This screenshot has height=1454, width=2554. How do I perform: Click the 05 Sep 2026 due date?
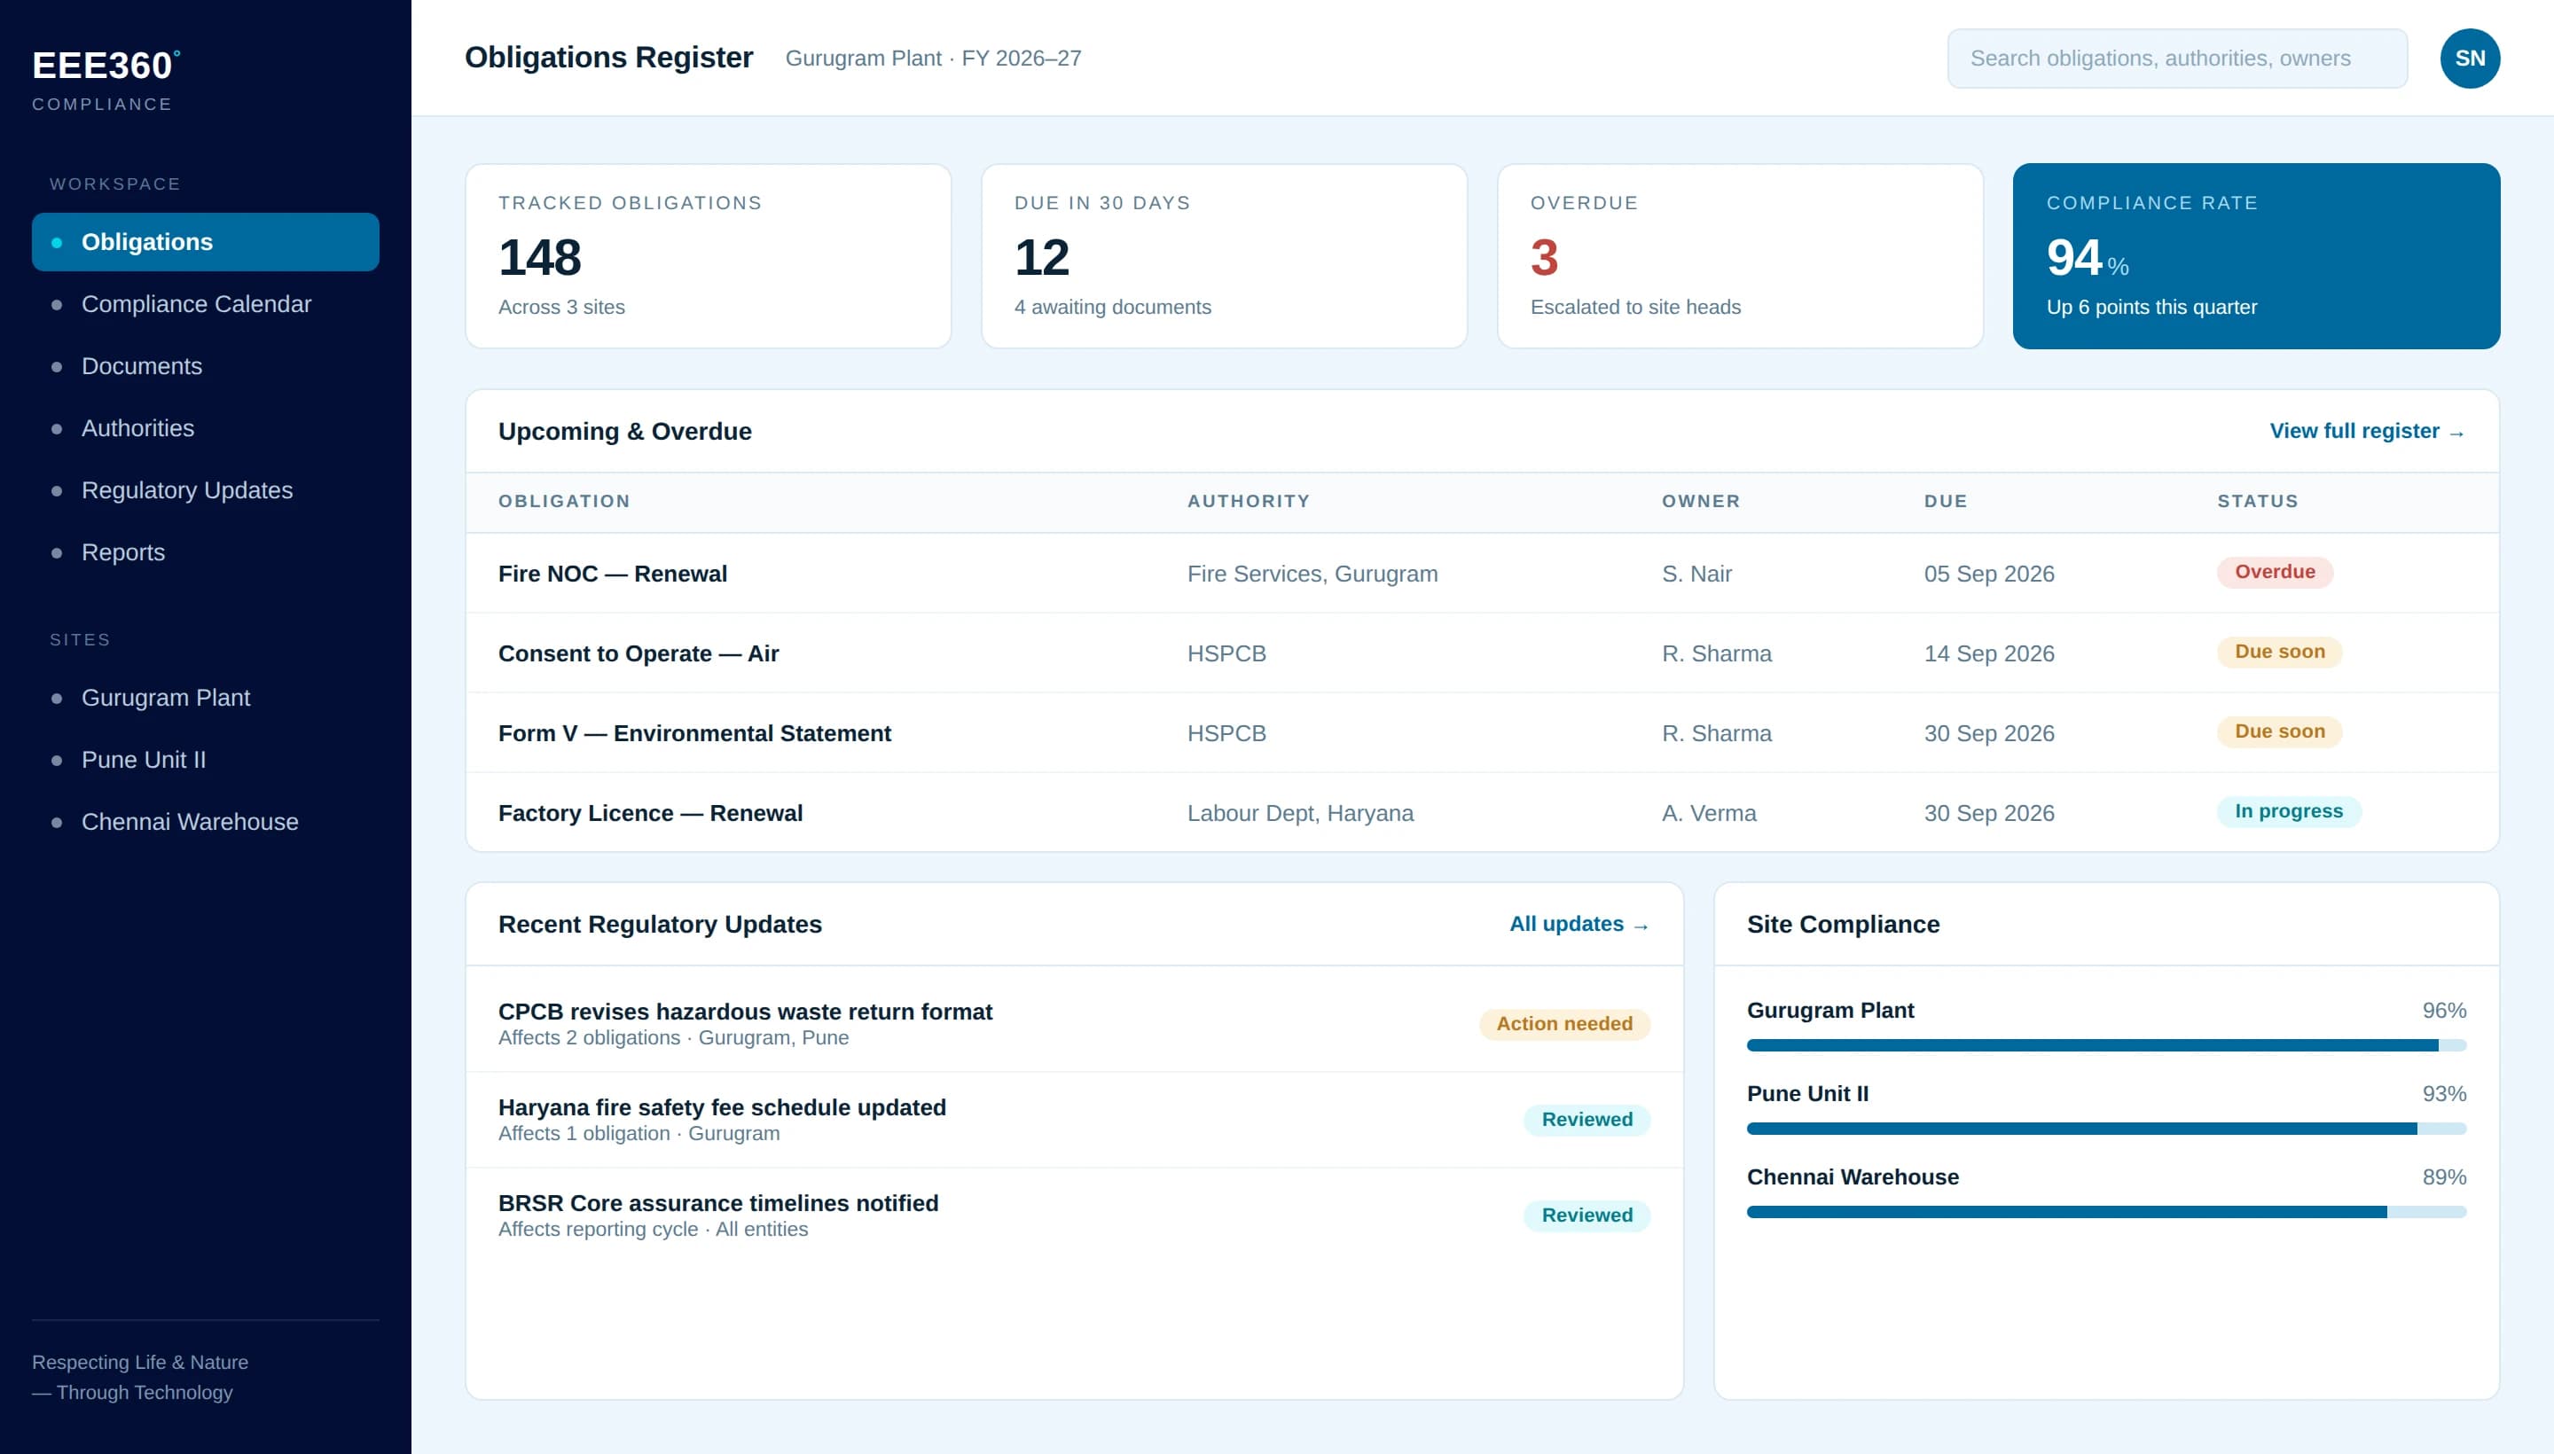tap(1989, 574)
